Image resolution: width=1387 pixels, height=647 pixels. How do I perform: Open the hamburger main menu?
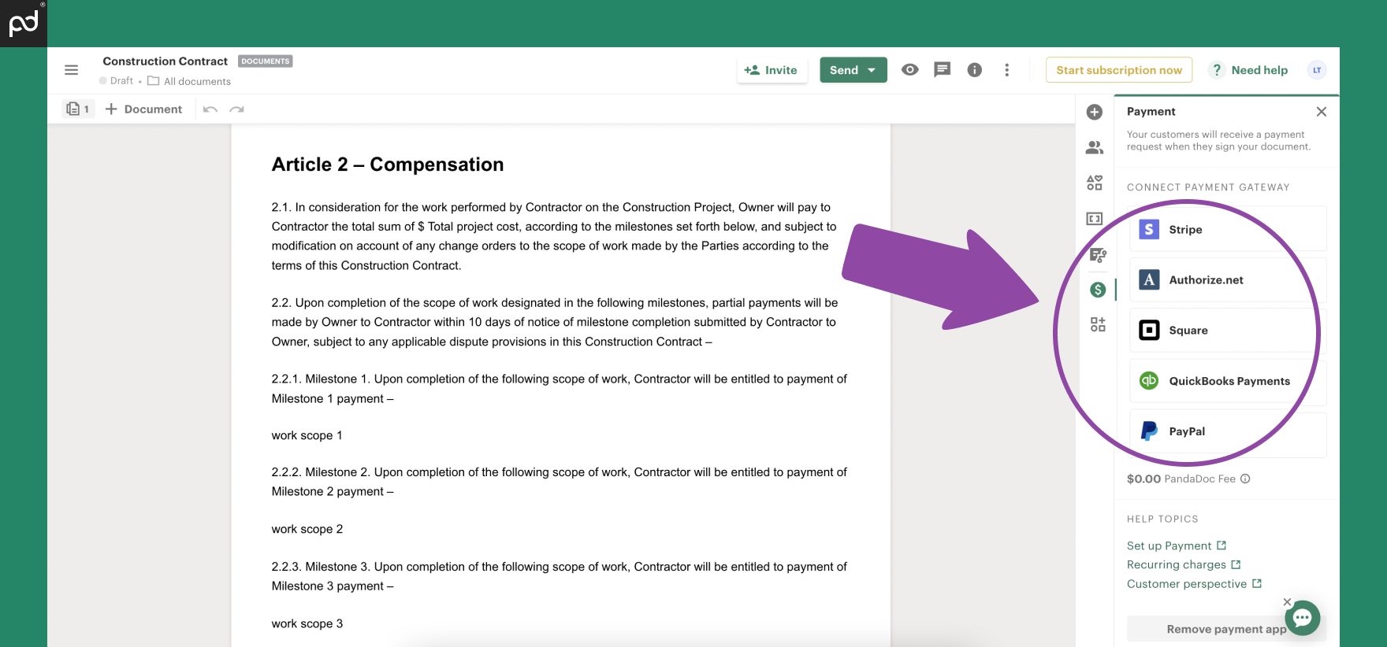point(71,70)
